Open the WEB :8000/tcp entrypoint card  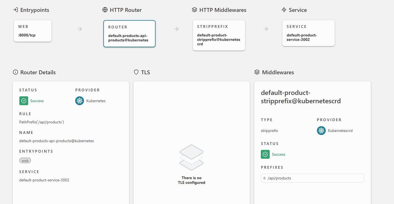33,31
